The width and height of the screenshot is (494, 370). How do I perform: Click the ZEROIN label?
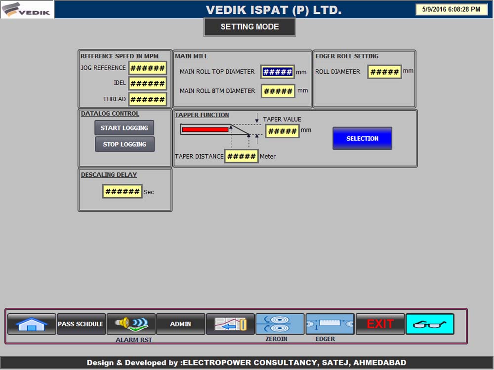coord(276,339)
